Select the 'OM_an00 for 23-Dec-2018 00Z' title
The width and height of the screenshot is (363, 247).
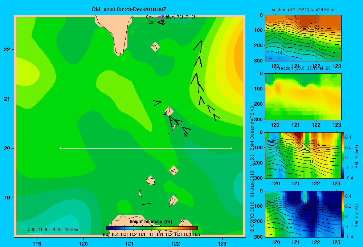click(x=129, y=9)
